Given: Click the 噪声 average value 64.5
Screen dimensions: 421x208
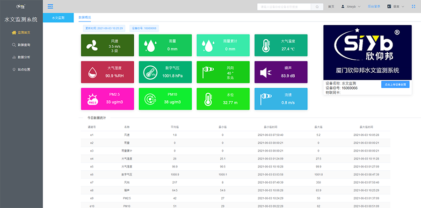Looking at the screenshot, I should pyautogui.click(x=175, y=190).
